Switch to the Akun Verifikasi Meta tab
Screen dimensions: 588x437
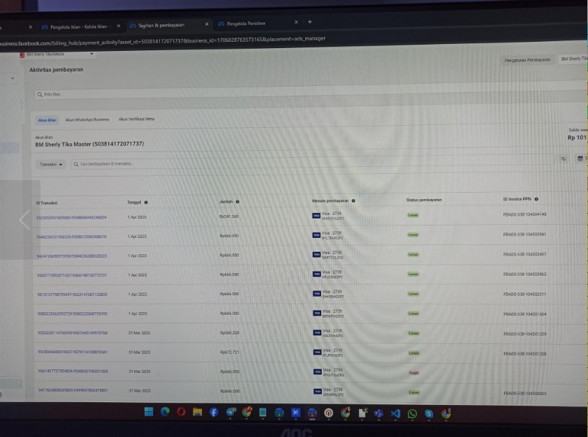[x=136, y=119]
